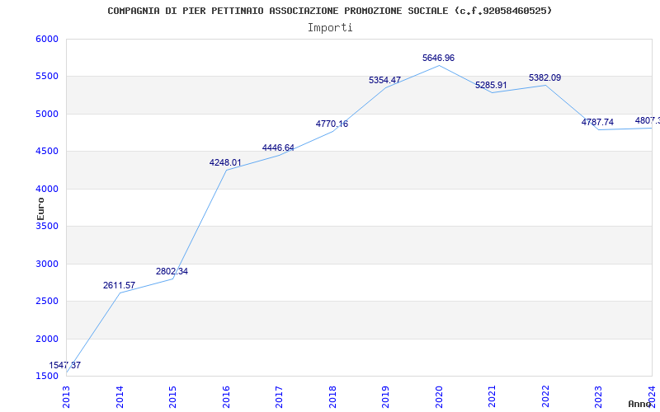Click the chart title with the codice fiscale
This screenshot has height=412, width=660.
330,11
